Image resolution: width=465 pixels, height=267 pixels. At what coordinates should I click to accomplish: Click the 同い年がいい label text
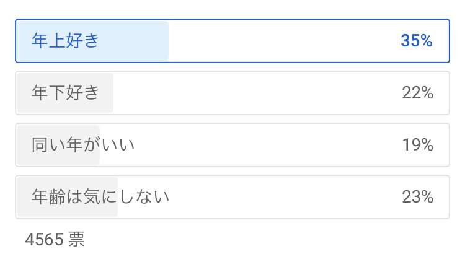[x=83, y=145]
